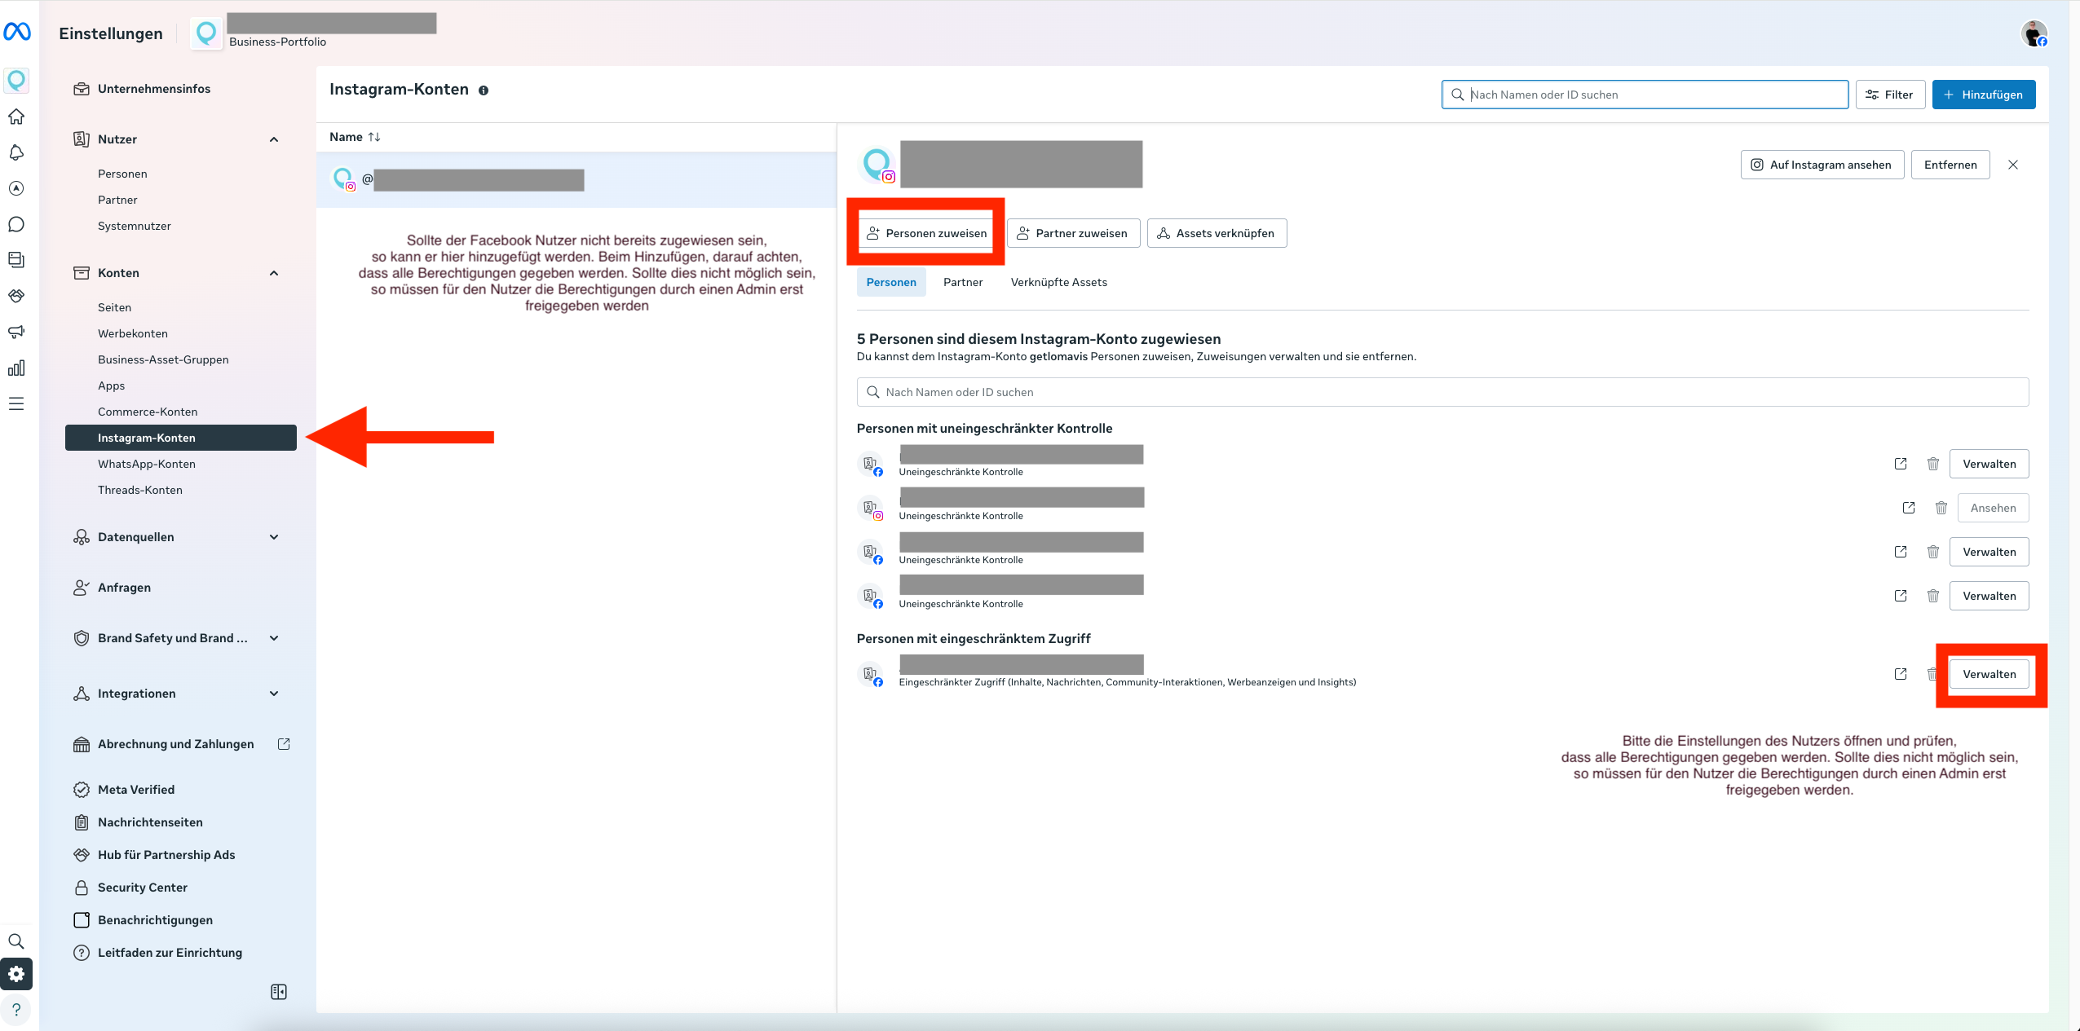Open notifications bell in left rail

pyautogui.click(x=16, y=152)
